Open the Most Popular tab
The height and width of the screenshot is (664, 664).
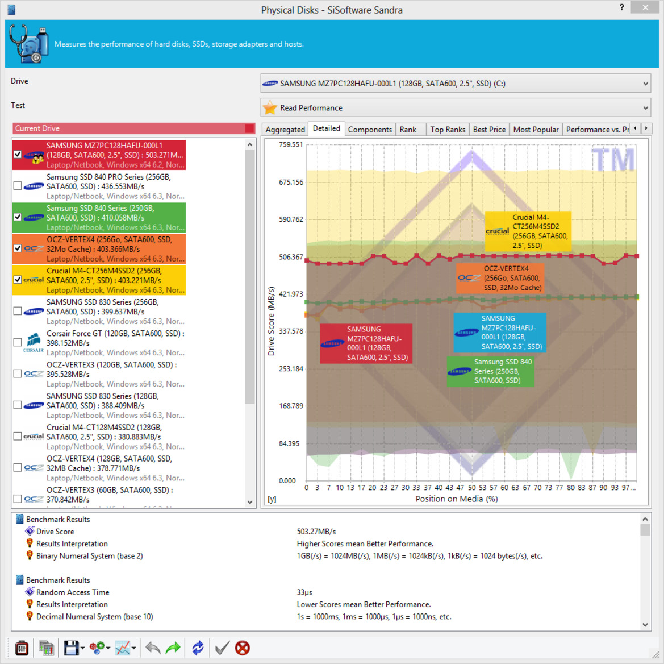point(536,129)
